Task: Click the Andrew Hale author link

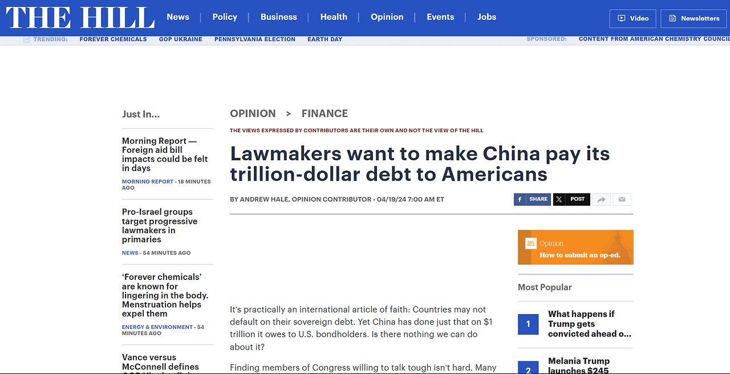Action: tap(265, 200)
